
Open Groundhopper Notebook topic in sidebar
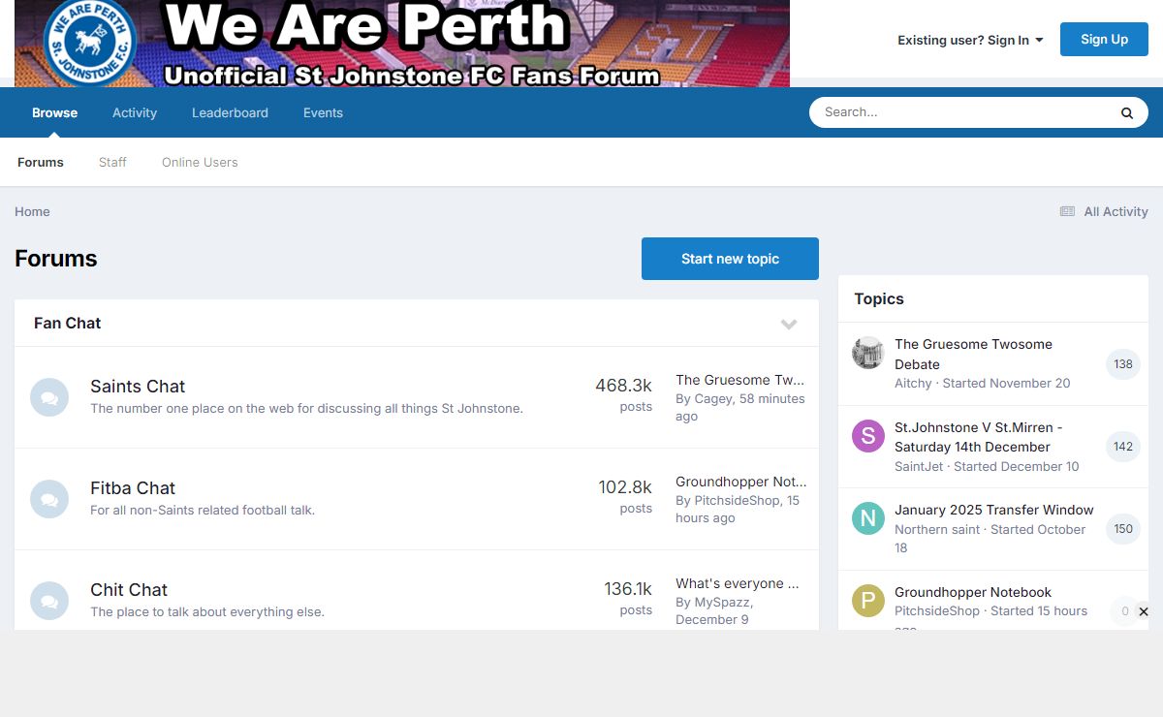click(973, 592)
